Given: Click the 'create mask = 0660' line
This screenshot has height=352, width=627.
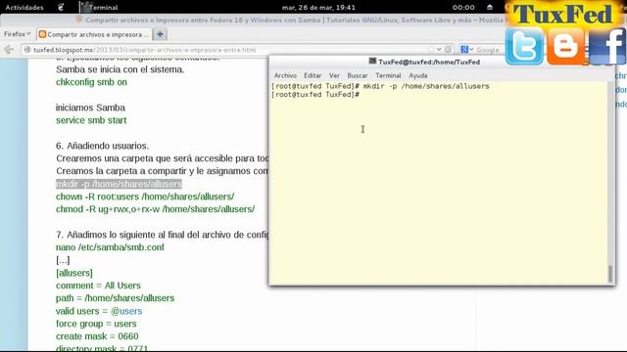Looking at the screenshot, I should 97,336.
